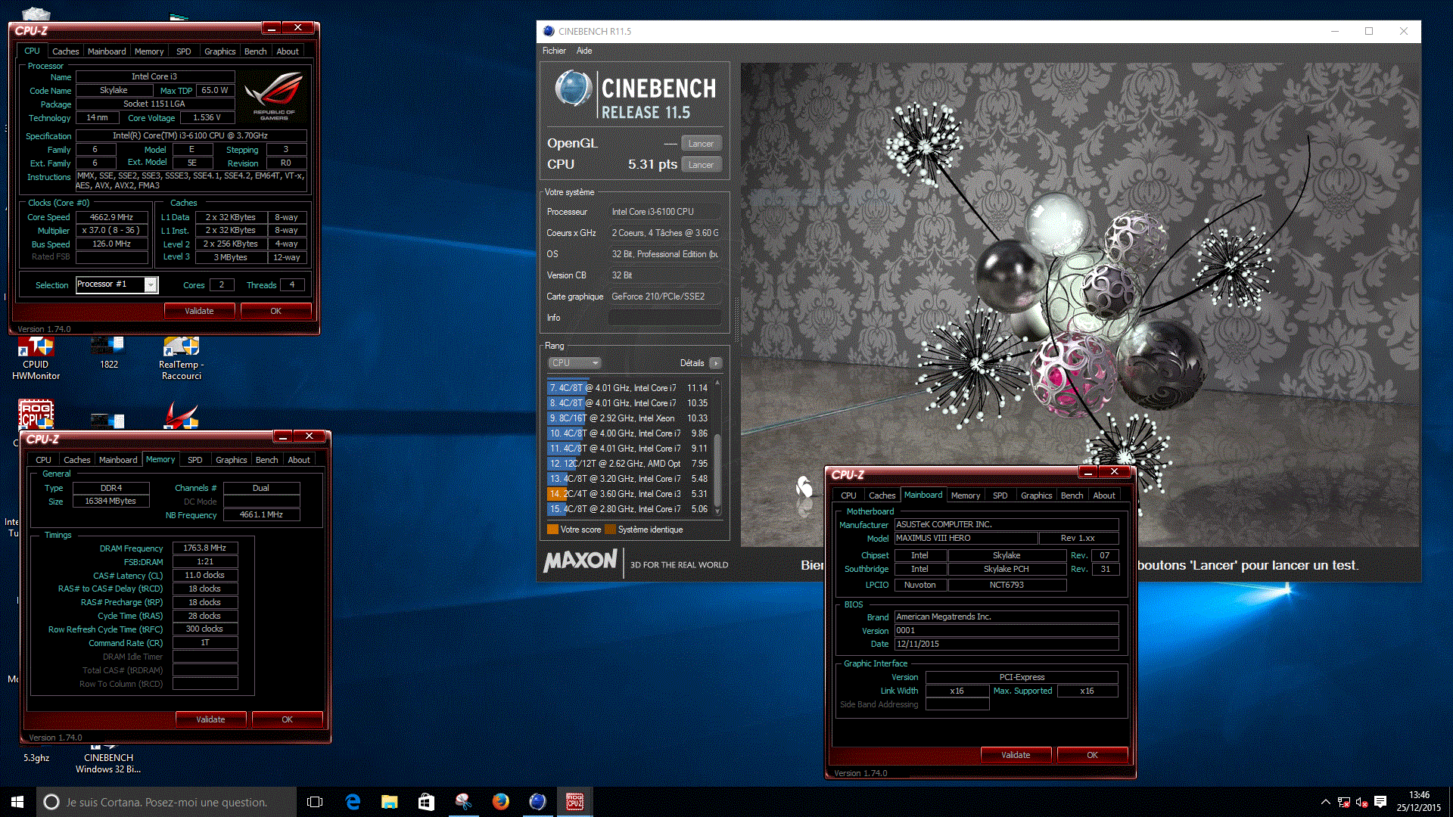Click Validate in Memory CPU-Z window
The height and width of the screenshot is (817, 1453).
[210, 719]
